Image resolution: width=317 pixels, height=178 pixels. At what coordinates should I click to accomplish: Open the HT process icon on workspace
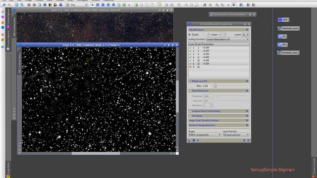(x=282, y=37)
